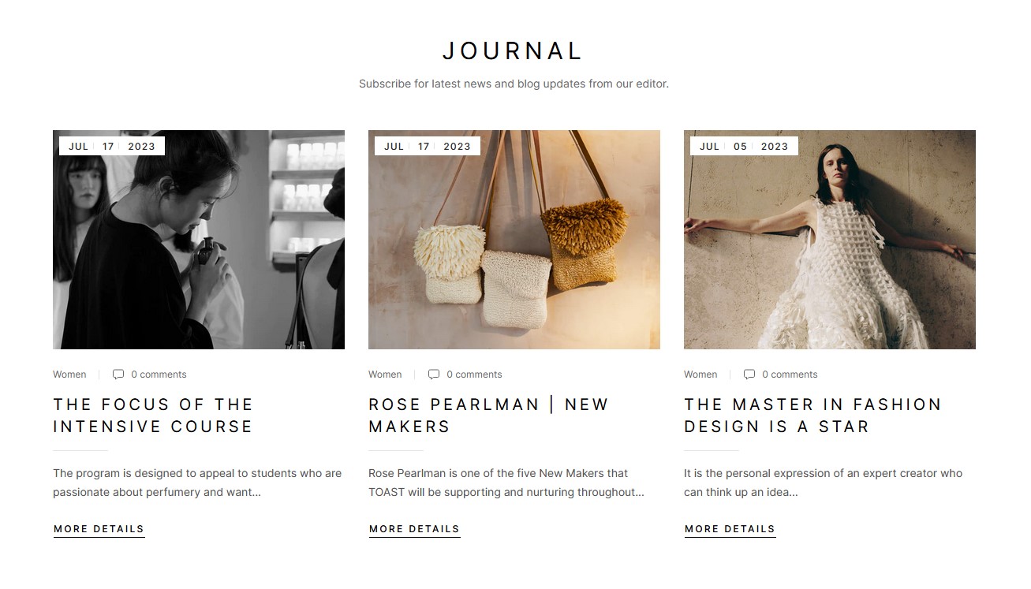The height and width of the screenshot is (589, 1031).
Task: Click comment bubble icon under Rose Pearlman post
Action: tap(434, 375)
